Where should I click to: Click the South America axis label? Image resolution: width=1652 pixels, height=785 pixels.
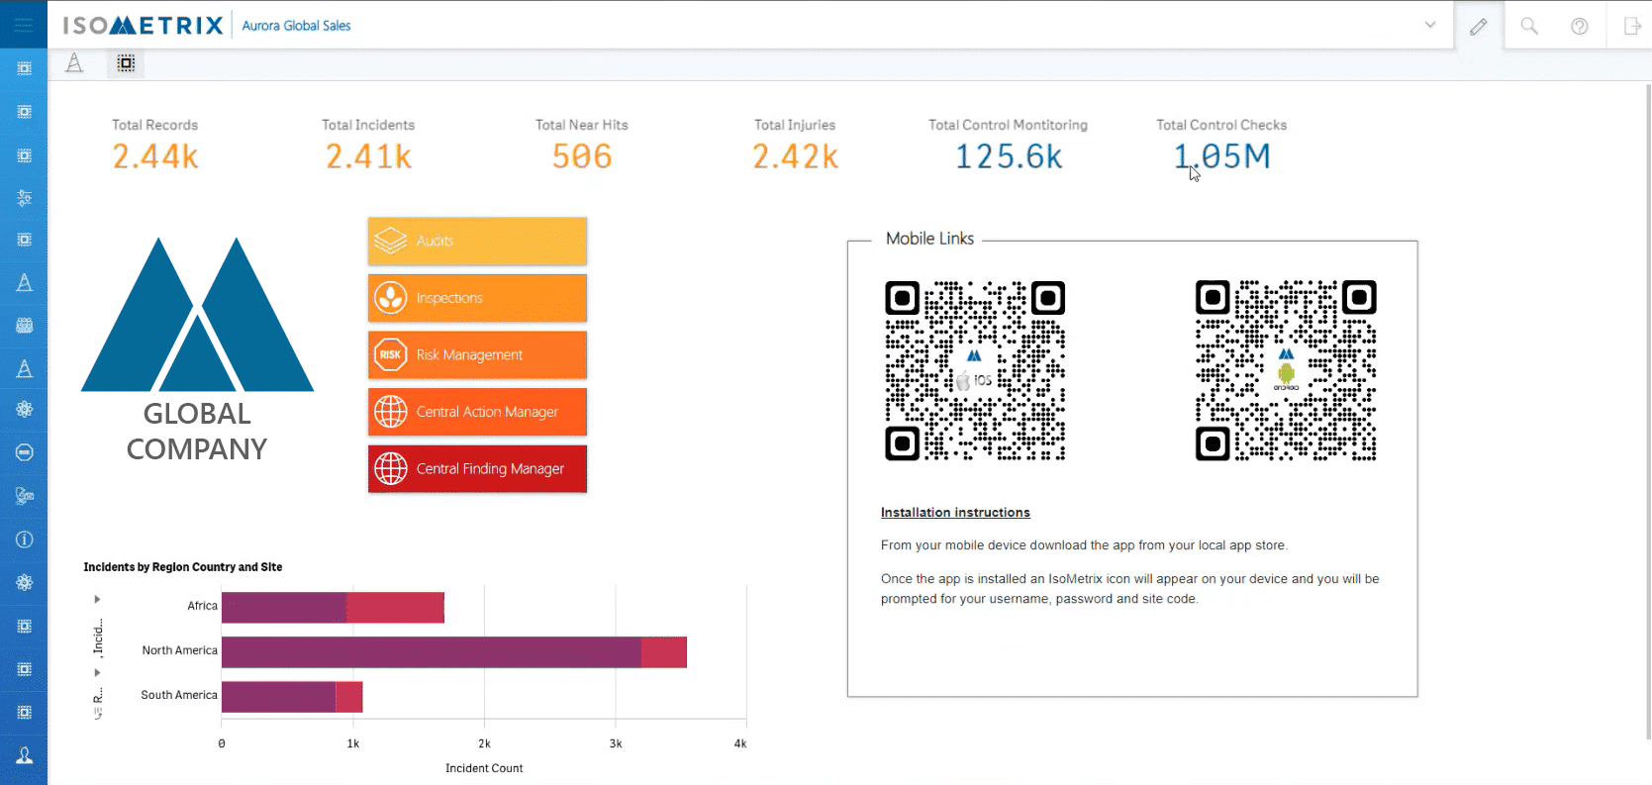click(179, 695)
